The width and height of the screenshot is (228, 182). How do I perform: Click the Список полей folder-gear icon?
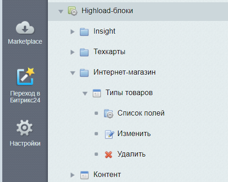[x=109, y=114]
